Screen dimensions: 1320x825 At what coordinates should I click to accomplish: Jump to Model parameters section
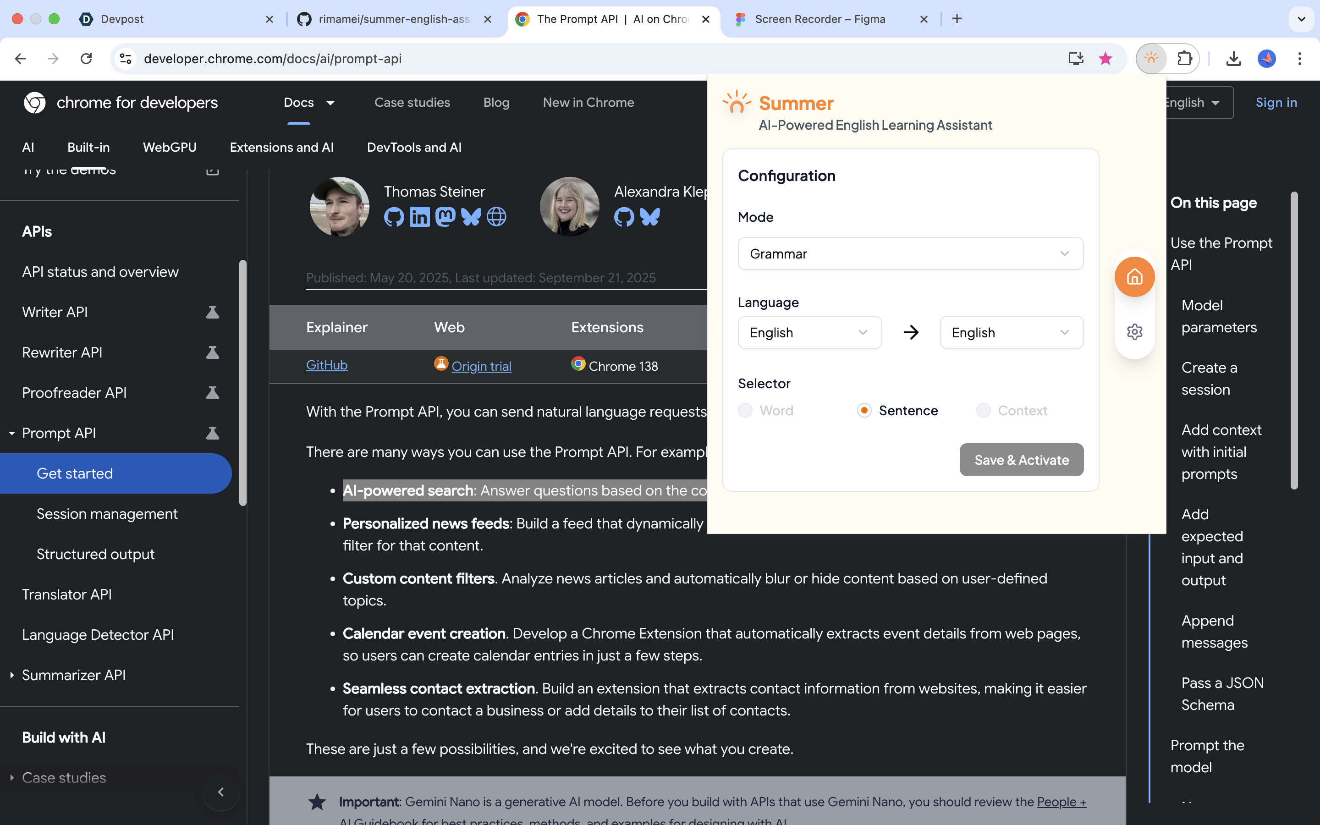click(x=1219, y=316)
